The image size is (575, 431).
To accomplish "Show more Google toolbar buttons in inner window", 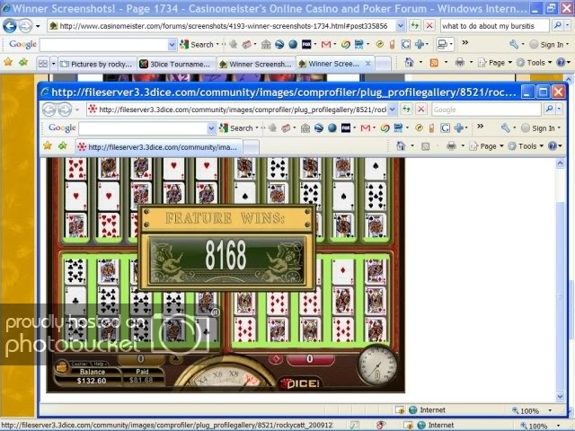I will coord(480,127).
